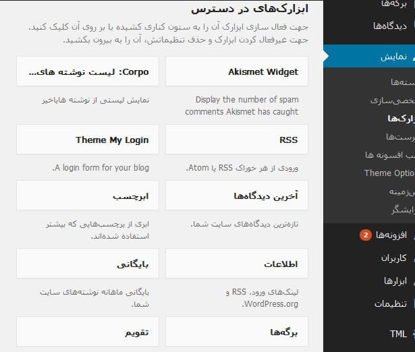The width and height of the screenshot is (415, 352).
Task: Select the Corpo recent posts list widget
Action: [x=88, y=71]
